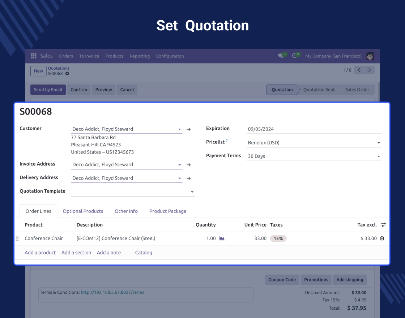Open the To Invoice menu
The image size is (405, 318).
click(89, 56)
